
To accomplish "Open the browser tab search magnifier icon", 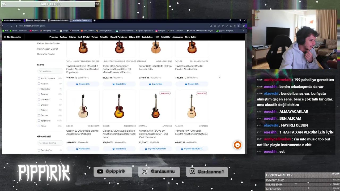I will click(231, 20).
